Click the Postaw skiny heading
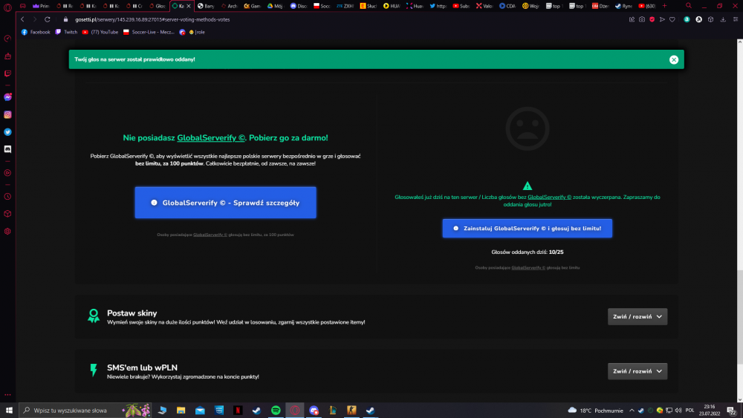743x418 pixels. pos(132,313)
